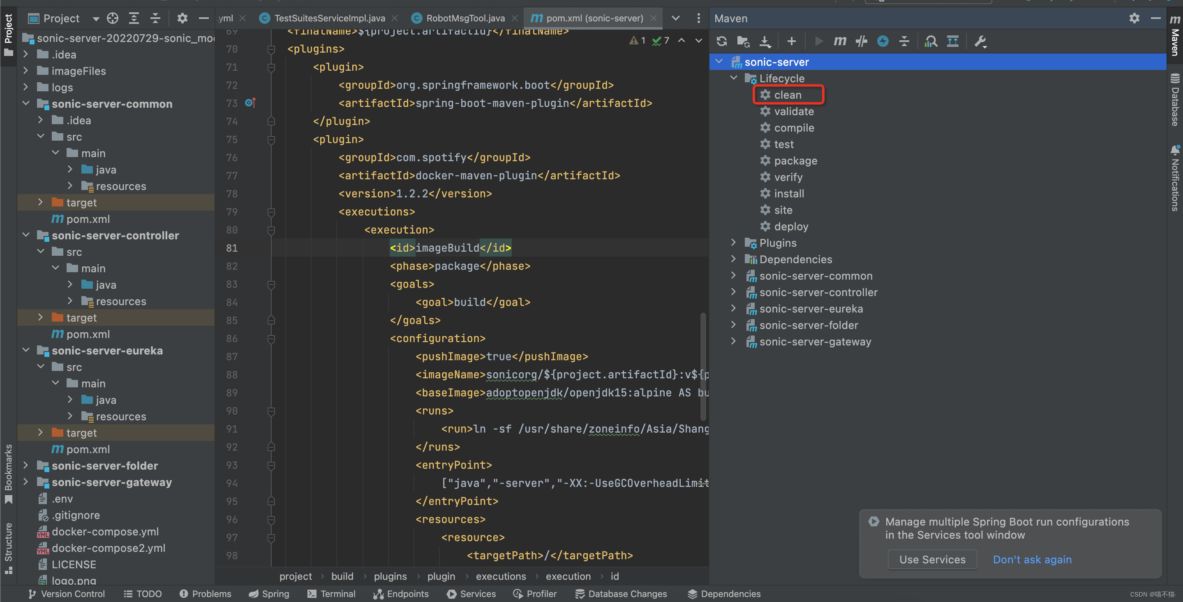1183x602 pixels.
Task: Select opened file in Project tree
Action: click(113, 19)
